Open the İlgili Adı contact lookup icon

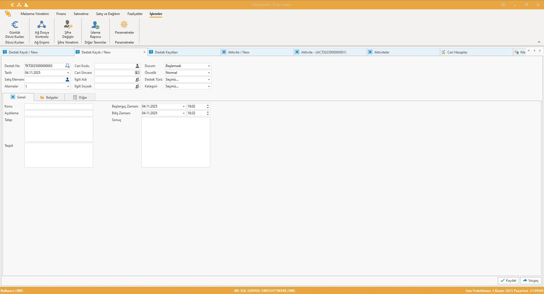[137, 80]
